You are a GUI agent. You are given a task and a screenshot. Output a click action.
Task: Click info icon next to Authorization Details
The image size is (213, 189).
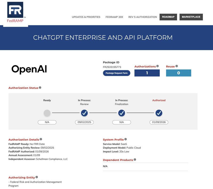(x=41, y=139)
